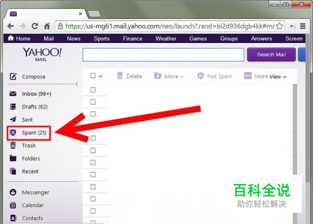Click inside the mail search field
This screenshot has width=313, height=224.
(x=163, y=54)
